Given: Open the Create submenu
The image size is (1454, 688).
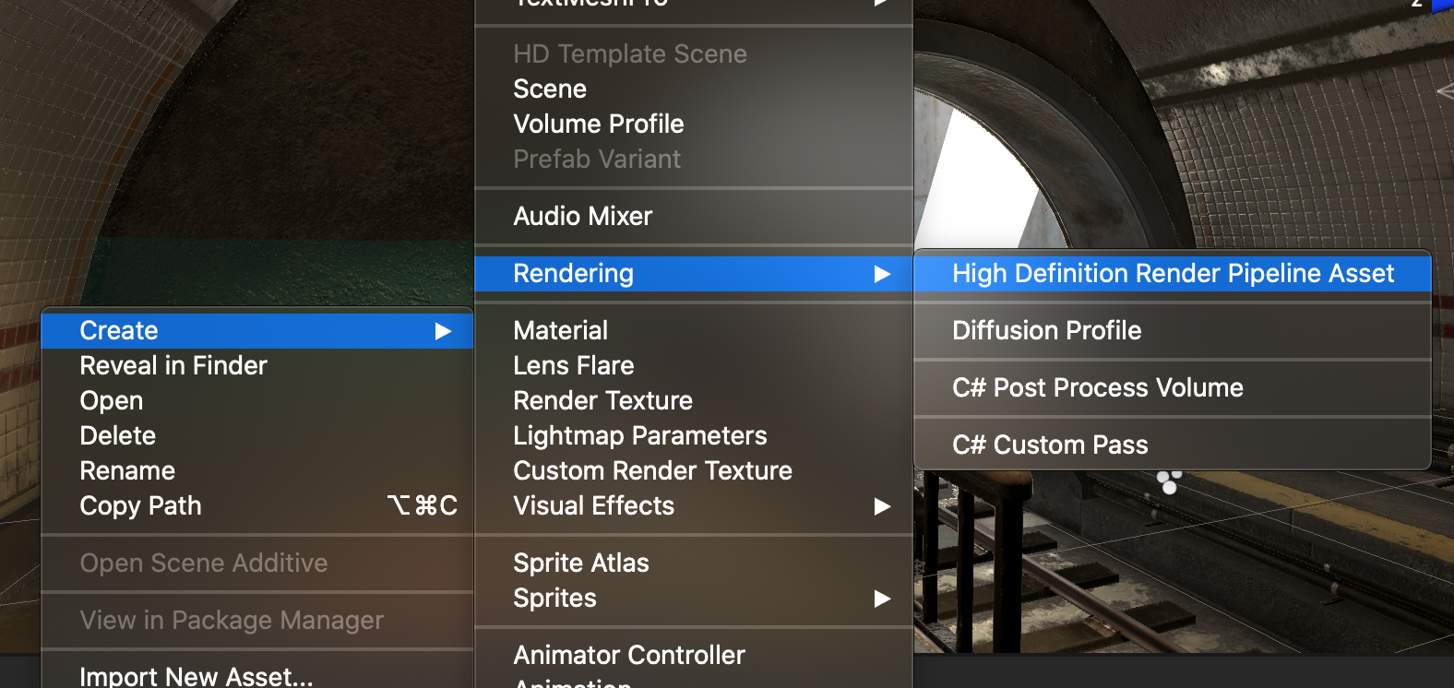Looking at the screenshot, I should pos(119,331).
